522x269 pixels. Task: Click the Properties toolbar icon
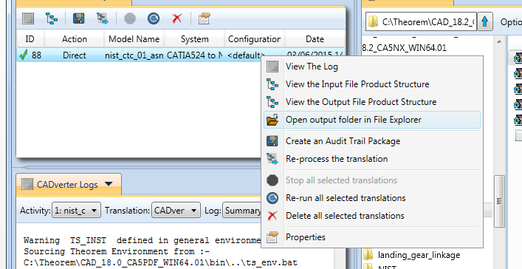pyautogui.click(x=204, y=18)
